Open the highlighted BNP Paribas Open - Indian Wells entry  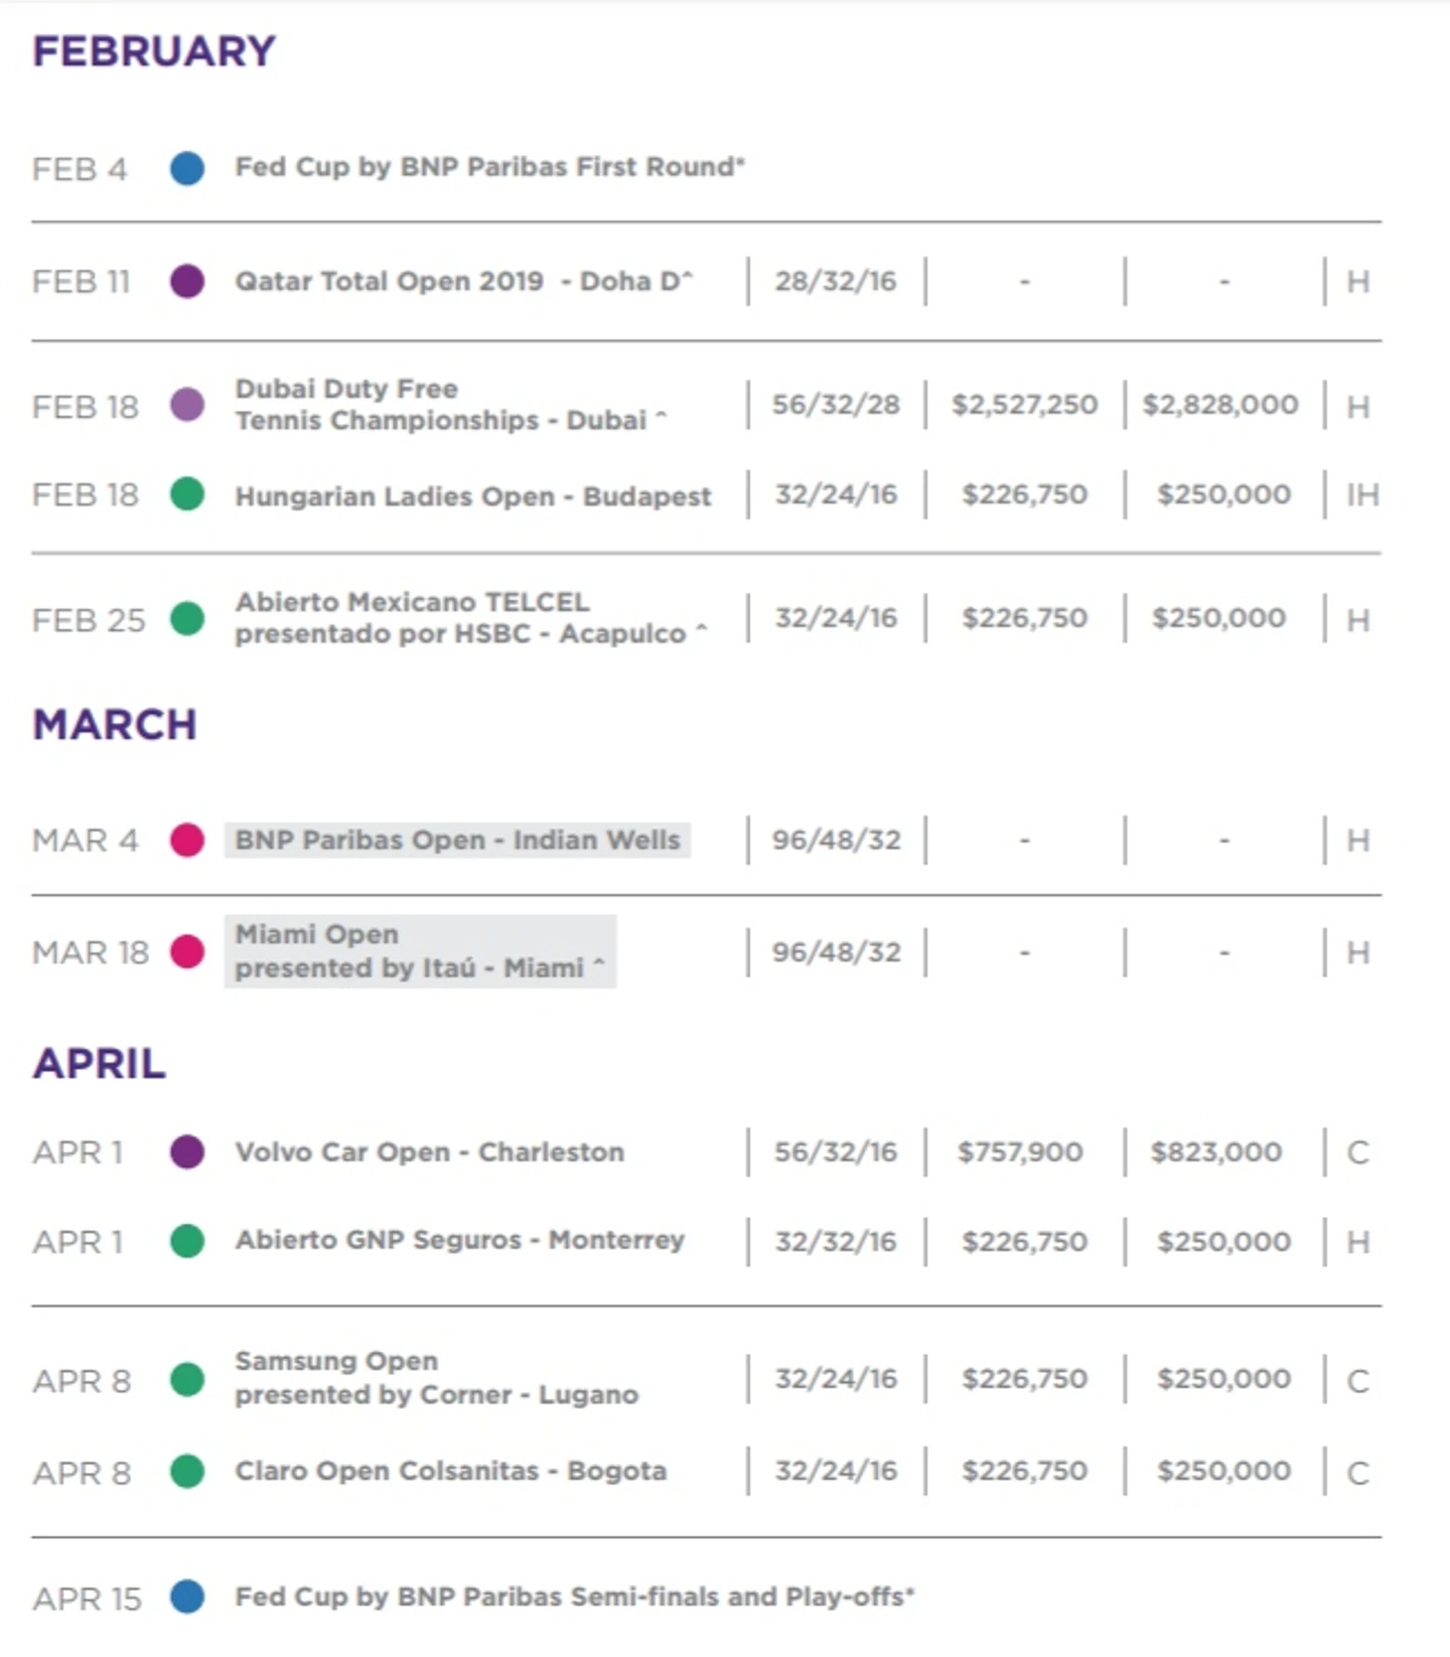point(457,840)
